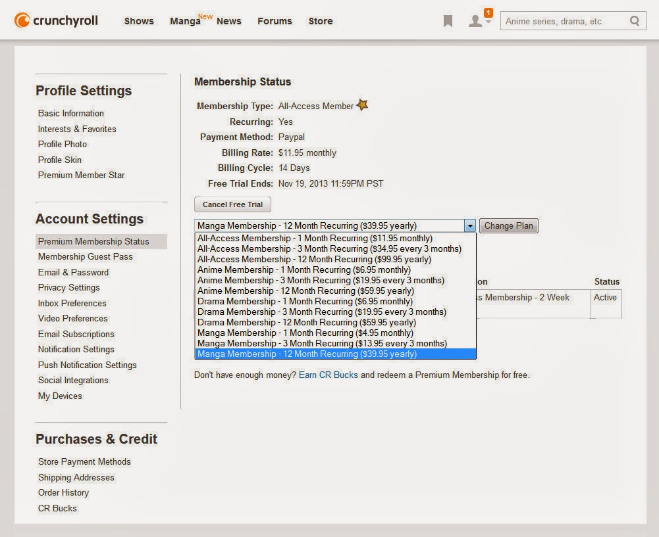
Task: Select Premium Membership Status in sidebar
Action: (x=101, y=241)
